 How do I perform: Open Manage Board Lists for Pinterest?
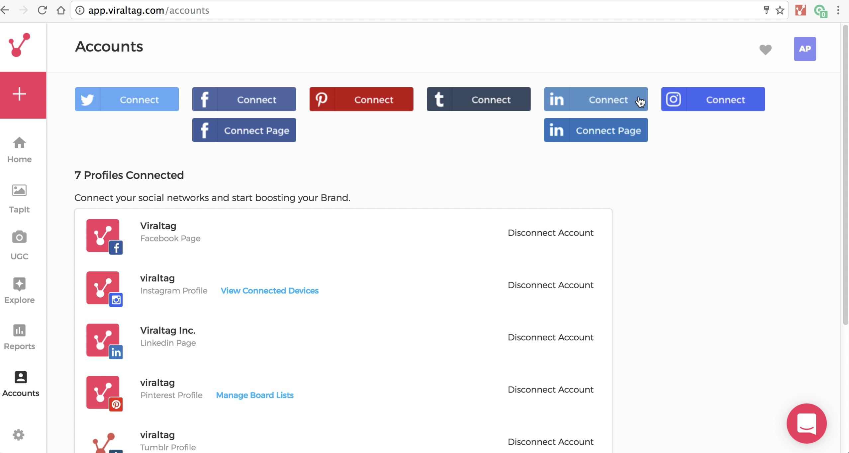tap(254, 395)
